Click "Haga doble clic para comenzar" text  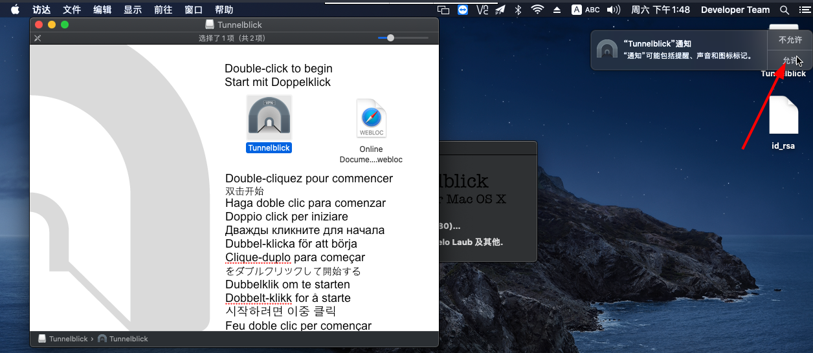(x=306, y=203)
